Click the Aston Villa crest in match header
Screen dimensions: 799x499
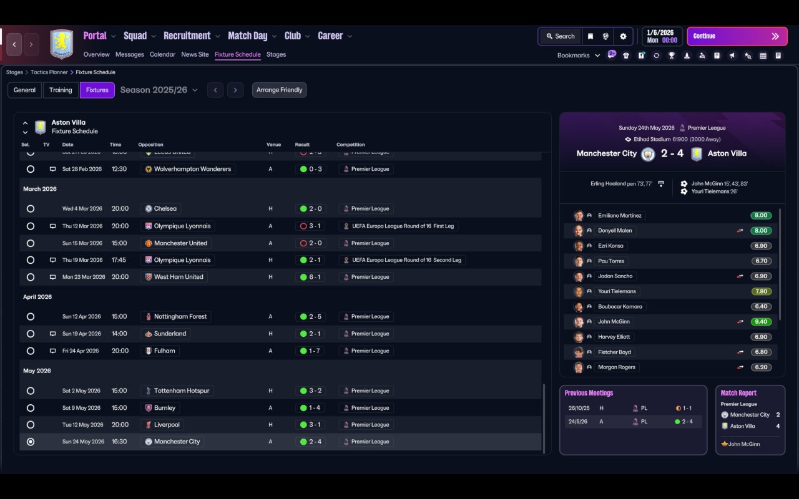click(x=697, y=154)
